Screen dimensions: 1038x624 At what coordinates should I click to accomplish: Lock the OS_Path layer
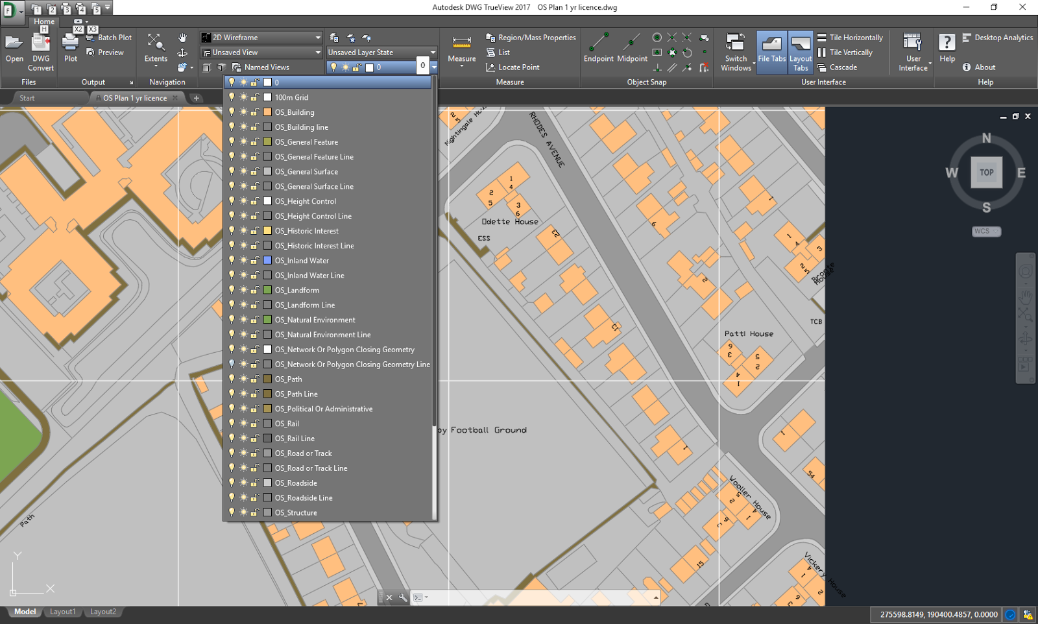coord(254,379)
